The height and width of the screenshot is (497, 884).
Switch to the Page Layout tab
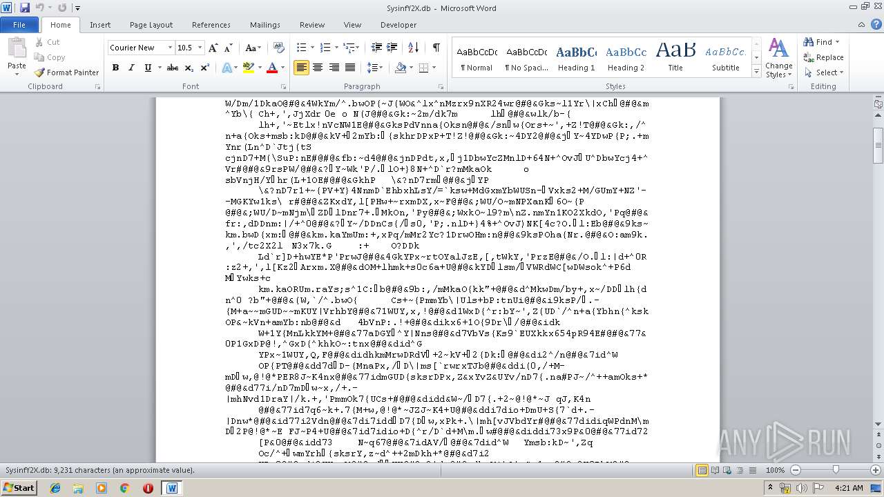coord(151,25)
